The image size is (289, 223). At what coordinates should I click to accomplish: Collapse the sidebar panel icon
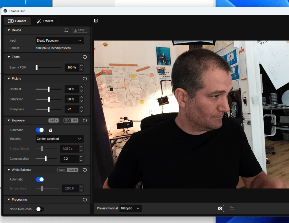point(96,21)
